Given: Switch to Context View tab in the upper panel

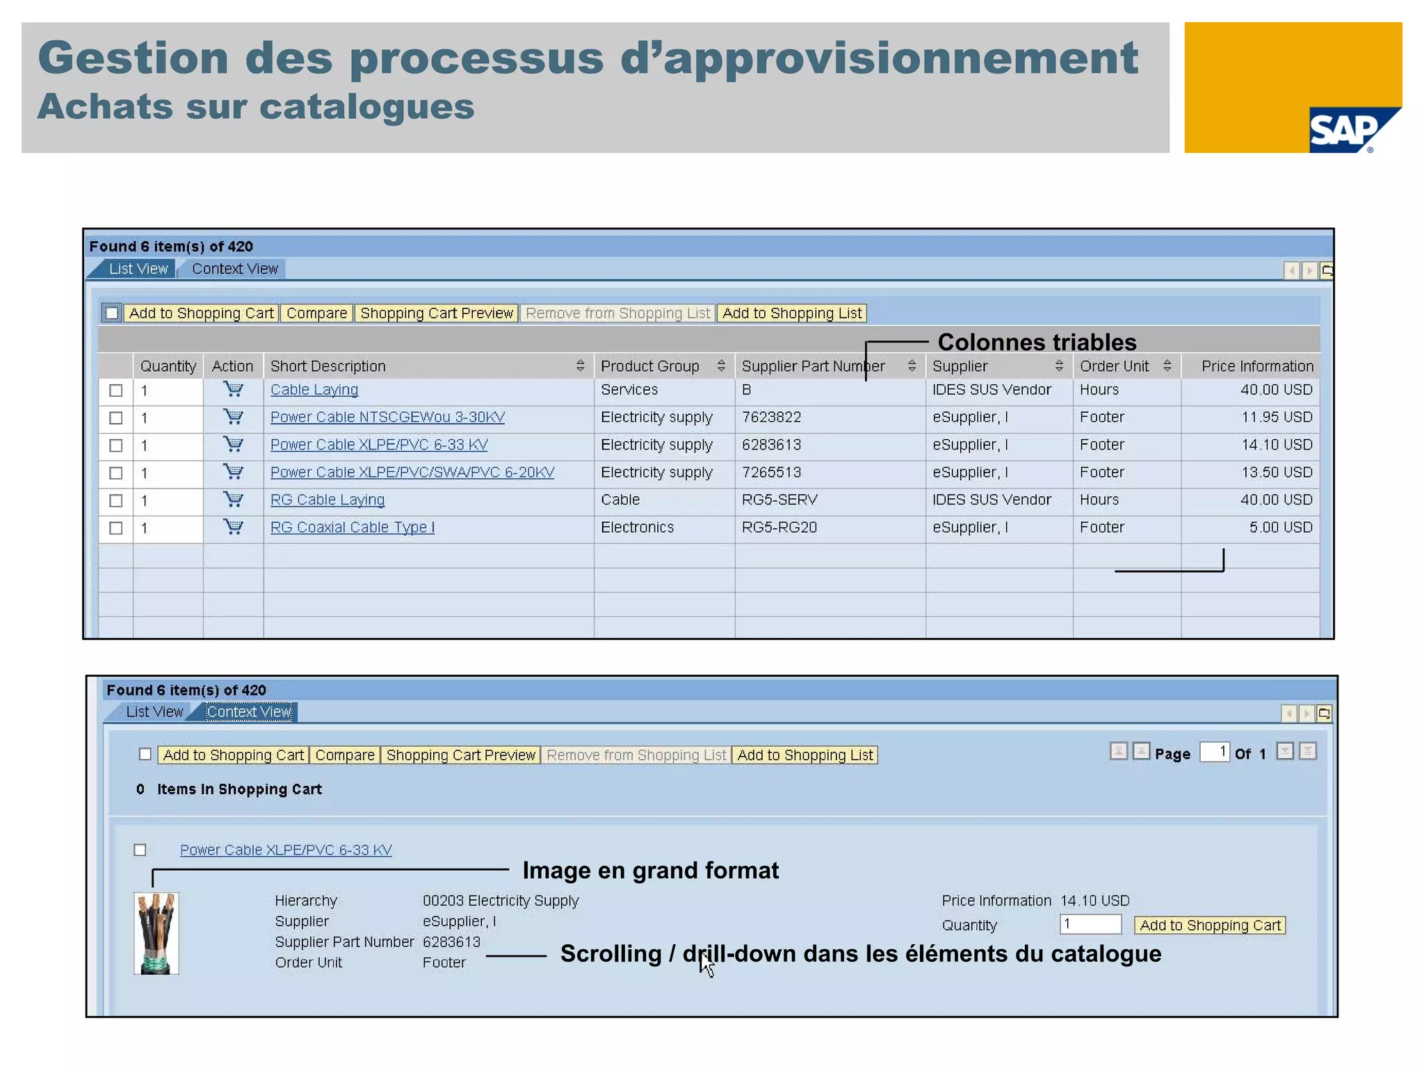Looking at the screenshot, I should click(x=235, y=270).
